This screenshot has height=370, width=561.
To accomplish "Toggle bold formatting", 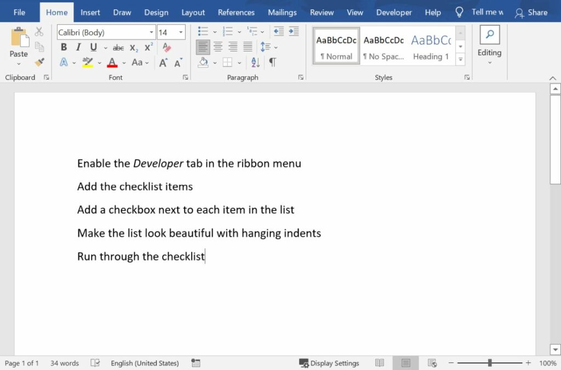I will click(x=64, y=48).
